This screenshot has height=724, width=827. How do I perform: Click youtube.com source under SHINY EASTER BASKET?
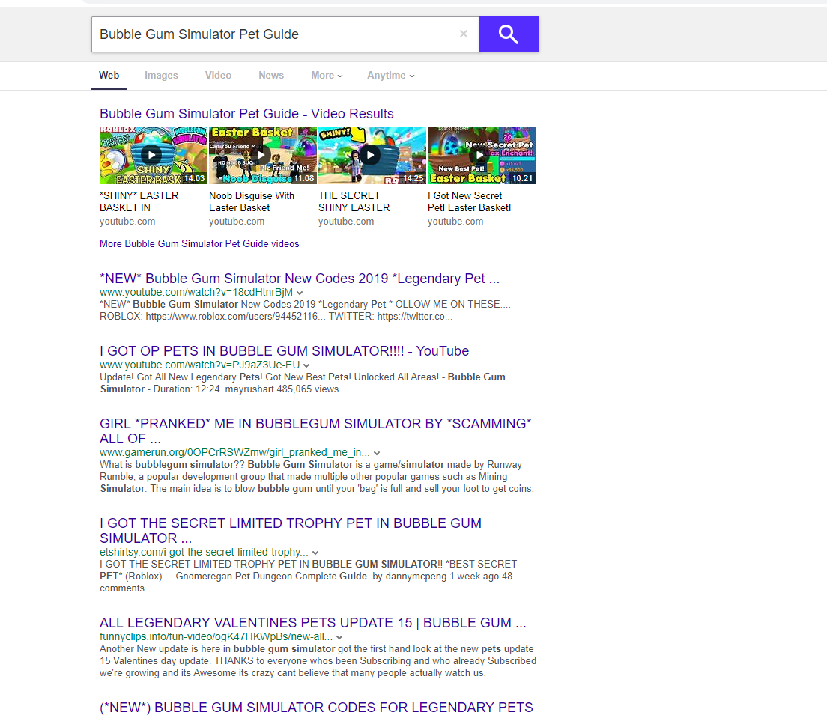127,222
